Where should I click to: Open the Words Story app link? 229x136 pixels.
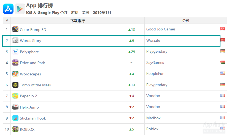(x=31, y=41)
